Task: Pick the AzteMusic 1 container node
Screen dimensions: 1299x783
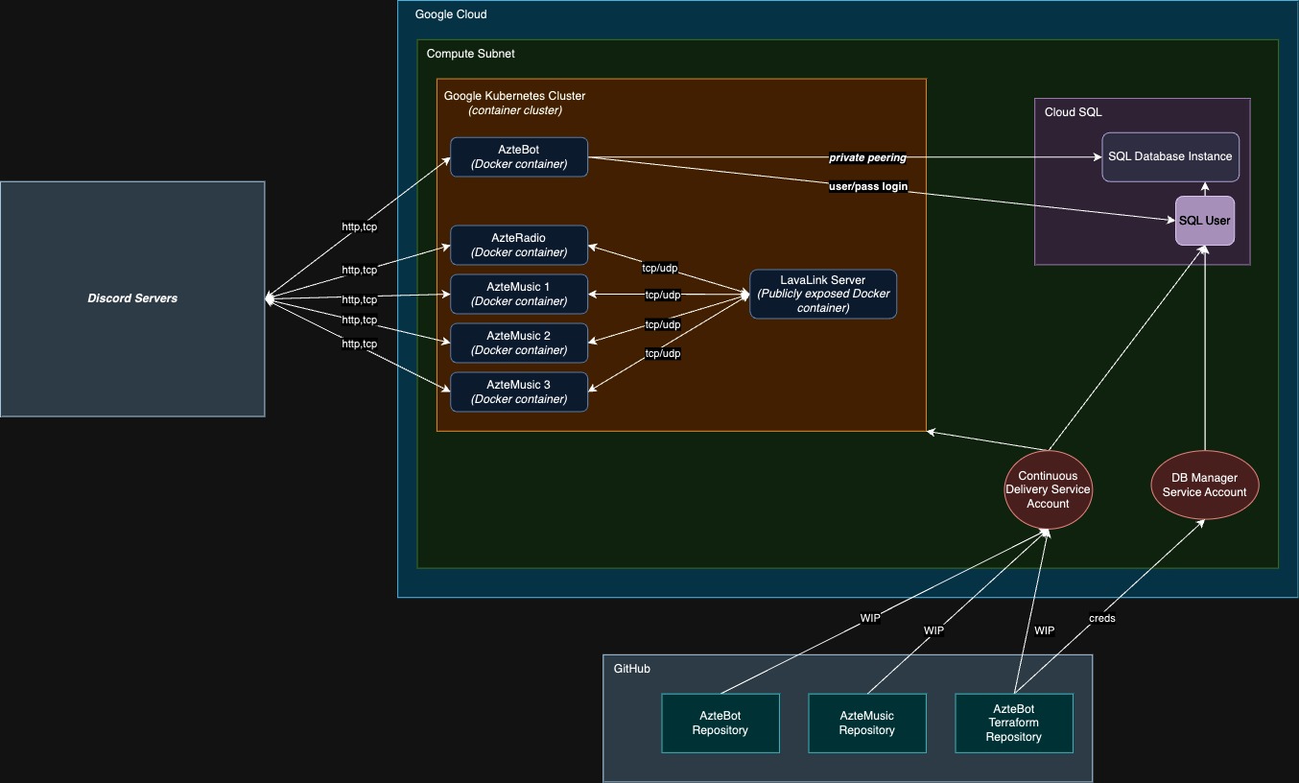Action: [519, 295]
